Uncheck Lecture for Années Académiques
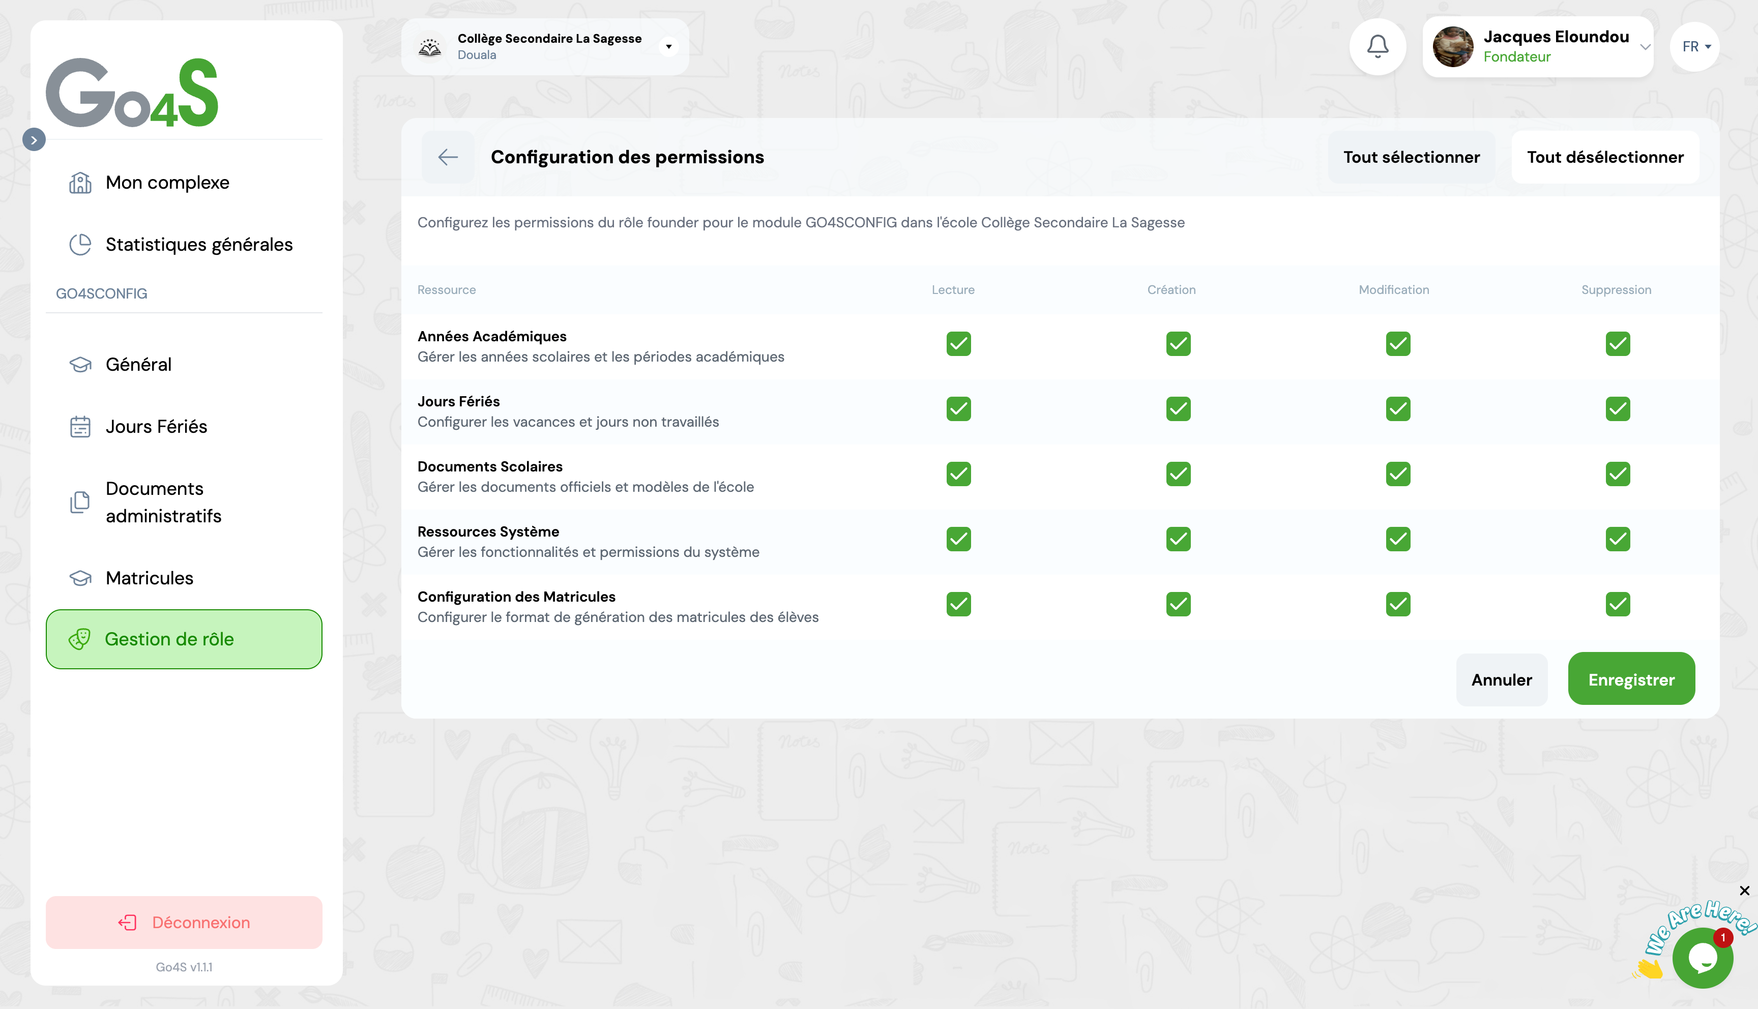Screen dimensions: 1758x1009 coord(958,344)
